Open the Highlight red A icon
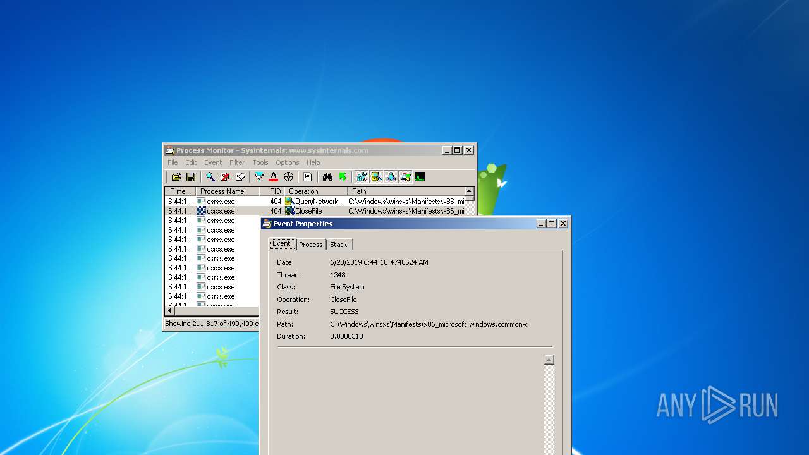This screenshot has height=455, width=809. click(x=274, y=177)
